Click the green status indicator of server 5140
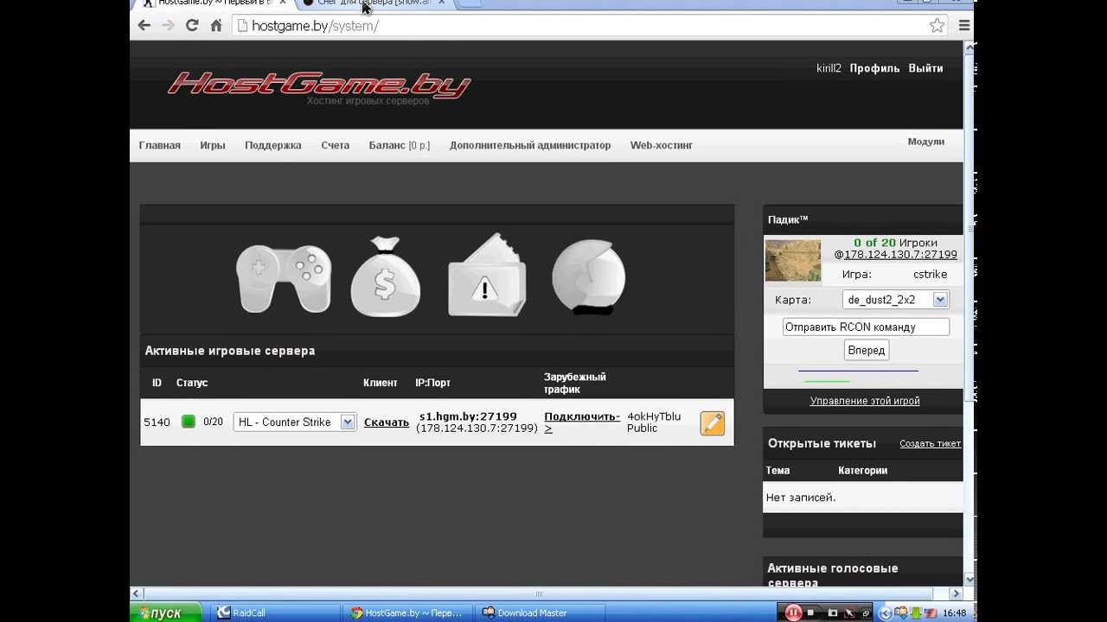The image size is (1107, 622). (x=188, y=422)
